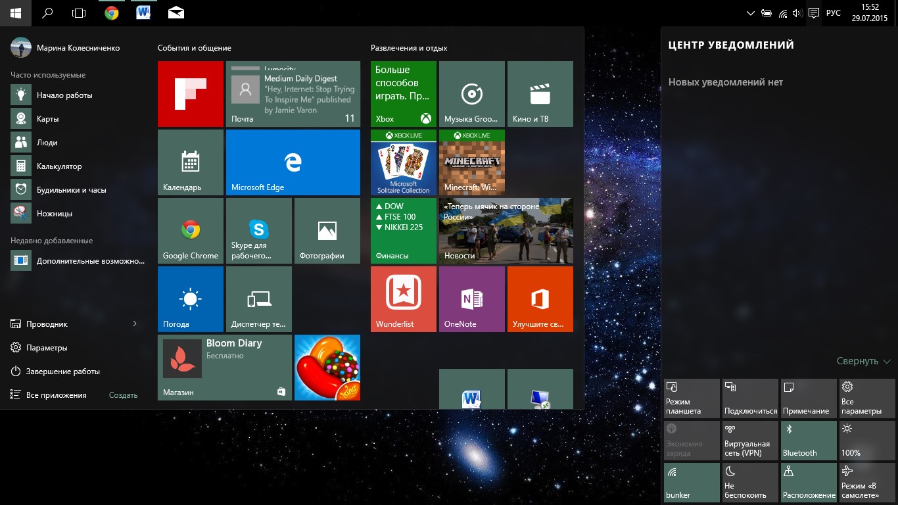Open the Улучшите Office tile
The height and width of the screenshot is (505, 898).
[x=540, y=299]
